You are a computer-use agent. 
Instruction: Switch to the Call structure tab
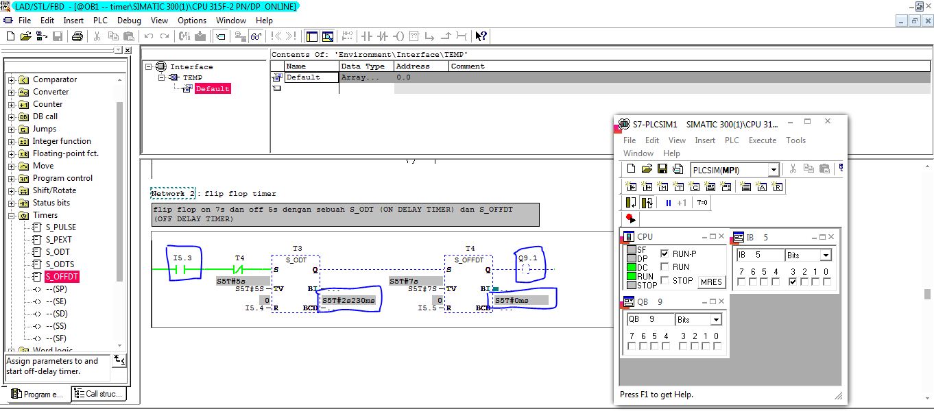(99, 394)
